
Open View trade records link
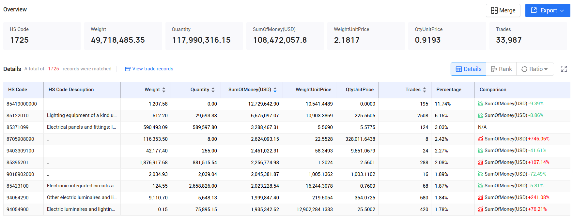click(149, 69)
